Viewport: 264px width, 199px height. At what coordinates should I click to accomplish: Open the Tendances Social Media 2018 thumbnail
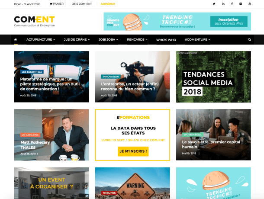(213, 77)
